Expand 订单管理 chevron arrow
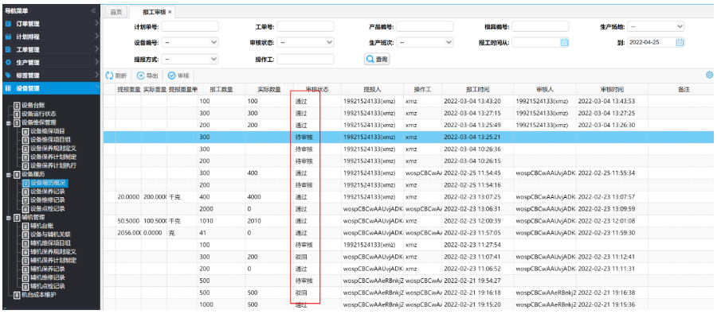Image resolution: width=717 pixels, height=314 pixels. pyautogui.click(x=96, y=23)
